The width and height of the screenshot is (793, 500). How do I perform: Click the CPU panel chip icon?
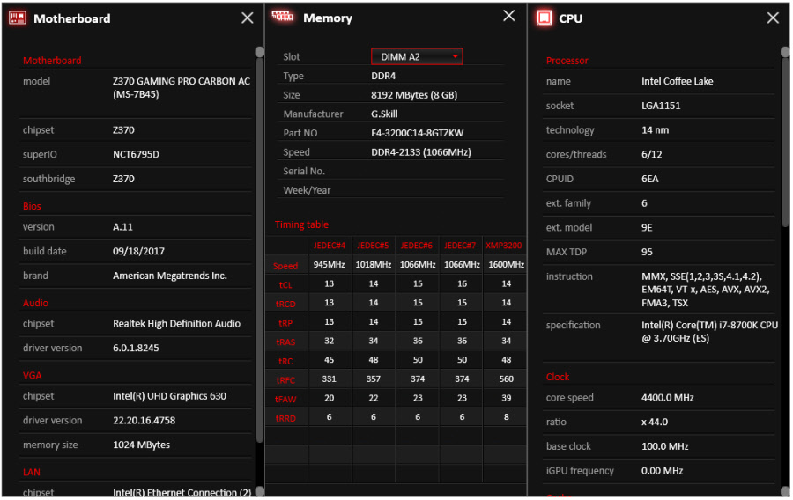pyautogui.click(x=545, y=18)
